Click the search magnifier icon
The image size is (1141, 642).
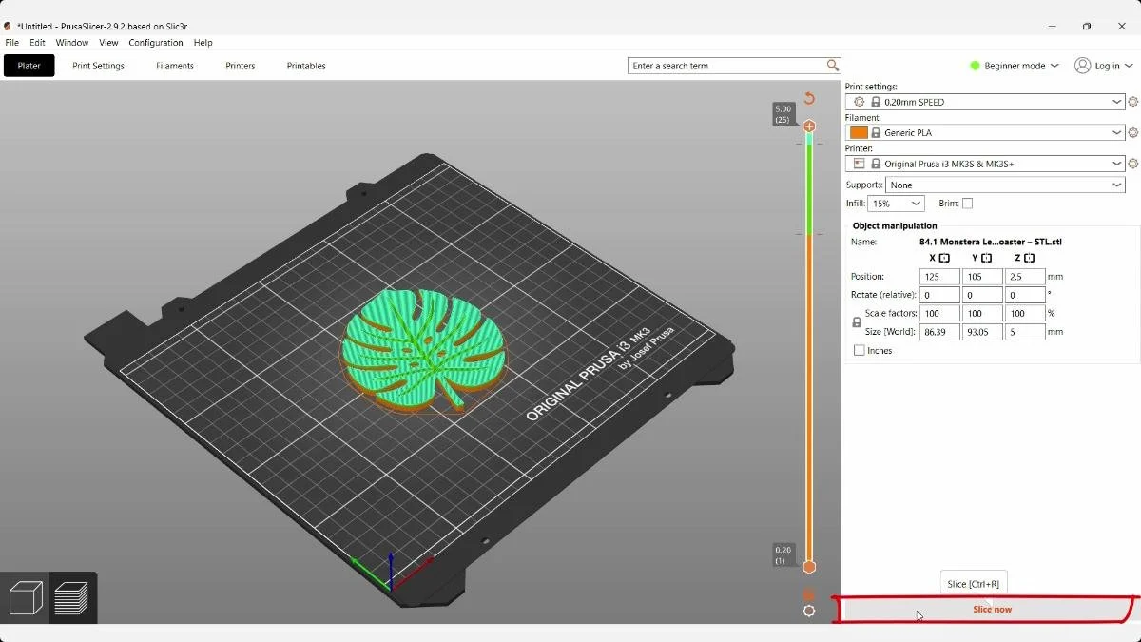833,66
